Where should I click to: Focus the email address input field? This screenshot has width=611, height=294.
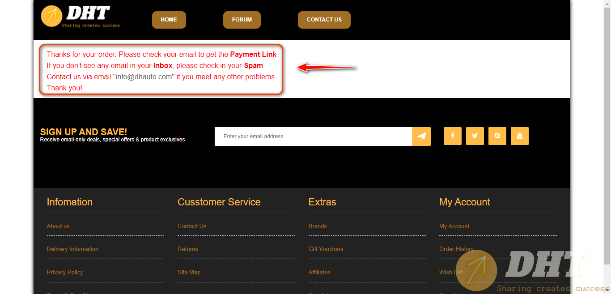click(313, 136)
